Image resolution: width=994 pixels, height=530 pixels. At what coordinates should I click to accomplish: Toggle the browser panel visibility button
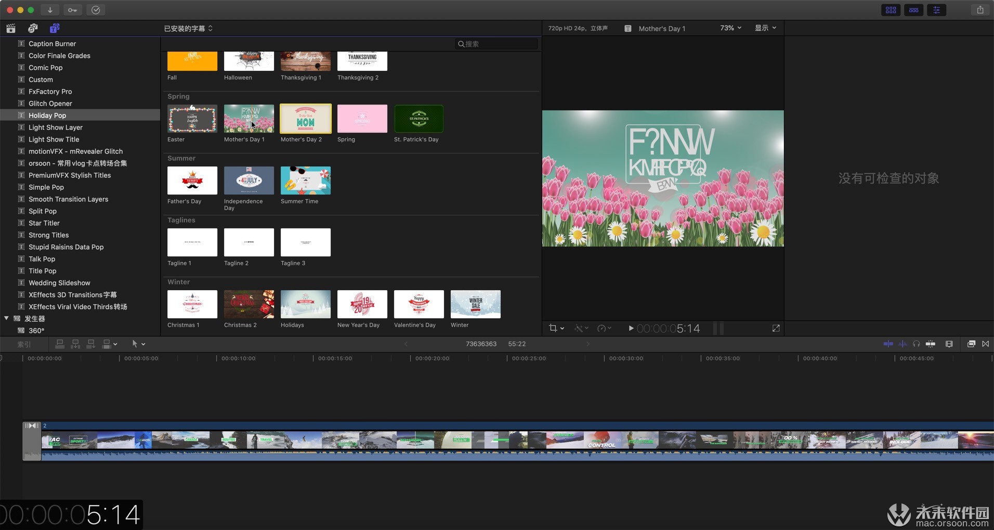[x=891, y=10]
